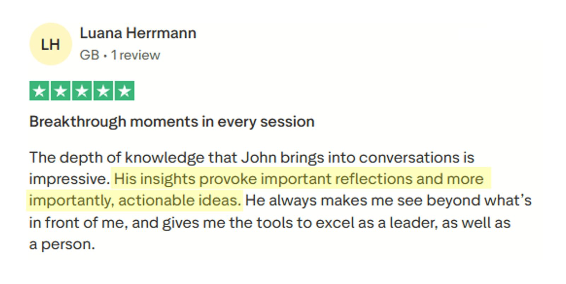Click the highlighted "actionable ideas" phrase

click(179, 201)
